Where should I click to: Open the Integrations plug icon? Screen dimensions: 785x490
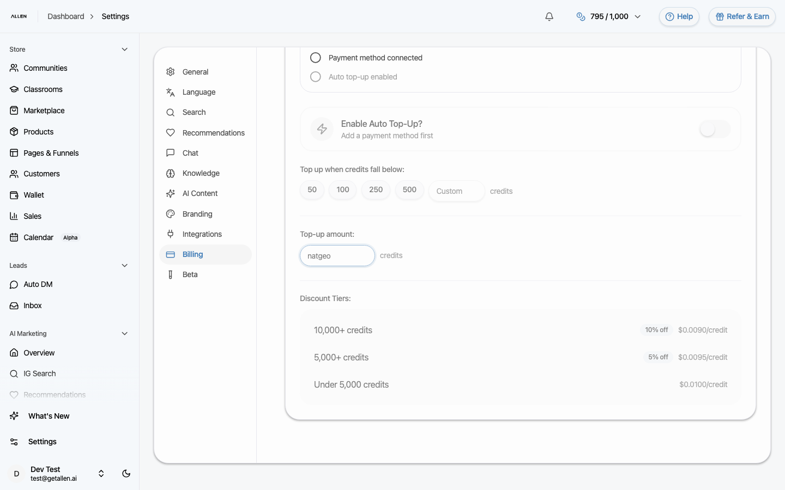(x=171, y=234)
